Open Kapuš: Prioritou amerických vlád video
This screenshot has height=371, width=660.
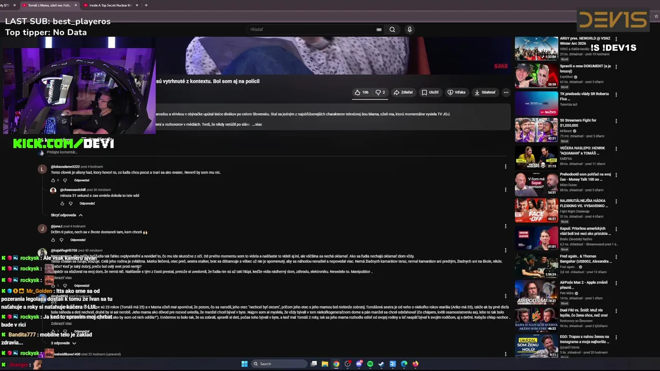click(x=536, y=238)
